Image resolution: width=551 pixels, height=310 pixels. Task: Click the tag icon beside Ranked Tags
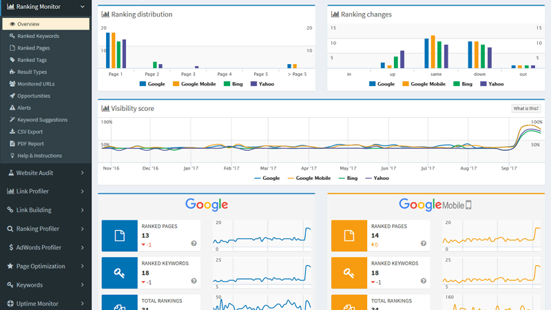(12, 60)
